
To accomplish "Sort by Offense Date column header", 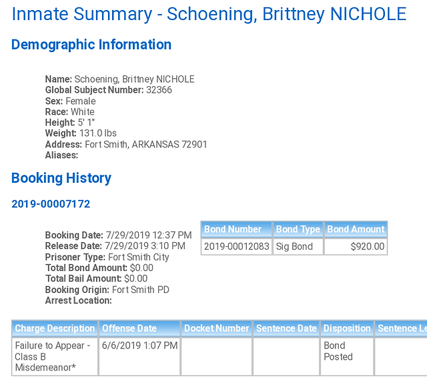I will [x=139, y=328].
